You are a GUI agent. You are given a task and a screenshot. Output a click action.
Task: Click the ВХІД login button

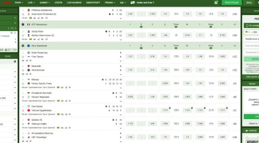pos(249,3)
